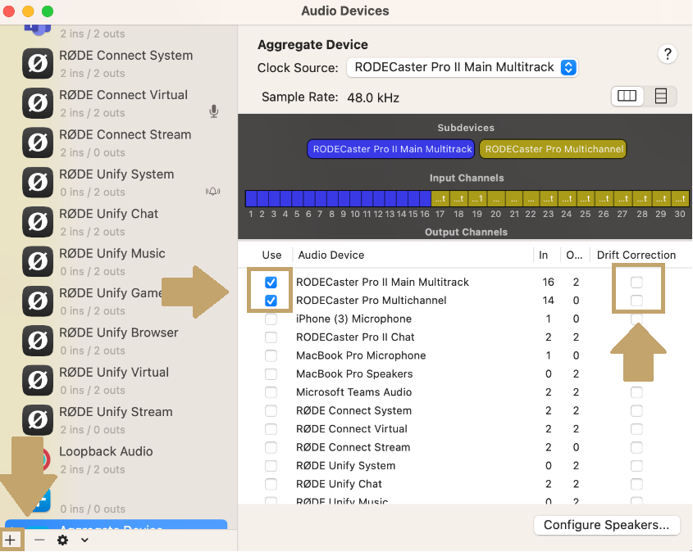Switch to the column layout view icon

627,96
